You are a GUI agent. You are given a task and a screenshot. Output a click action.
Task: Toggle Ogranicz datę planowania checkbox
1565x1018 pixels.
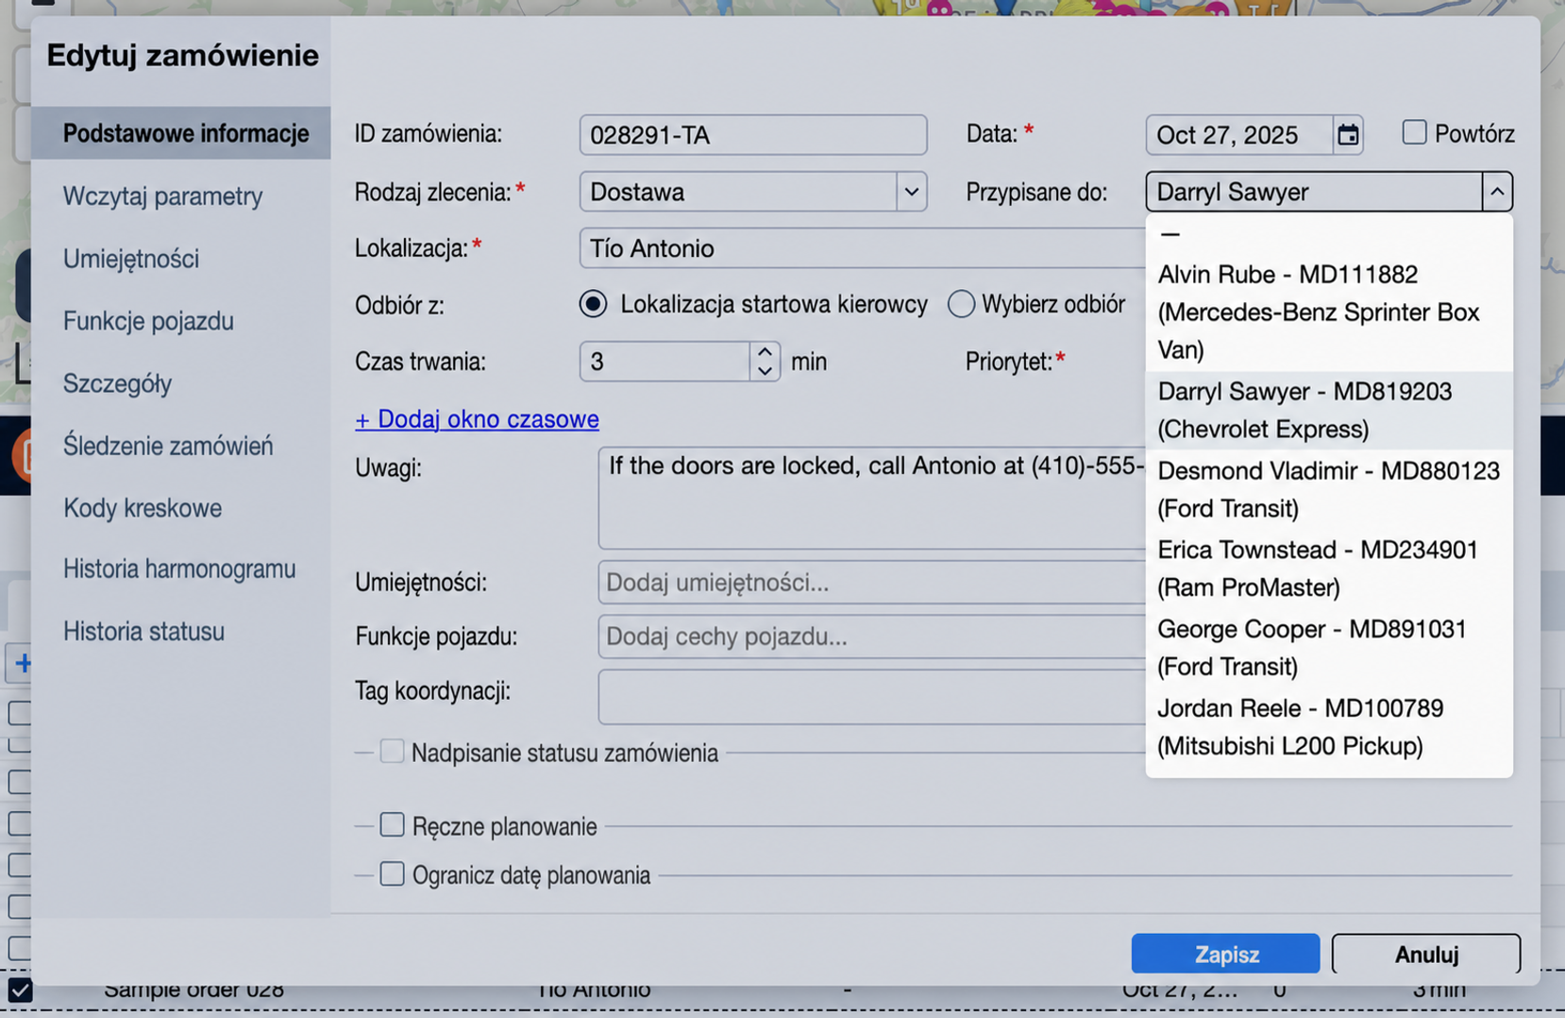click(x=392, y=874)
